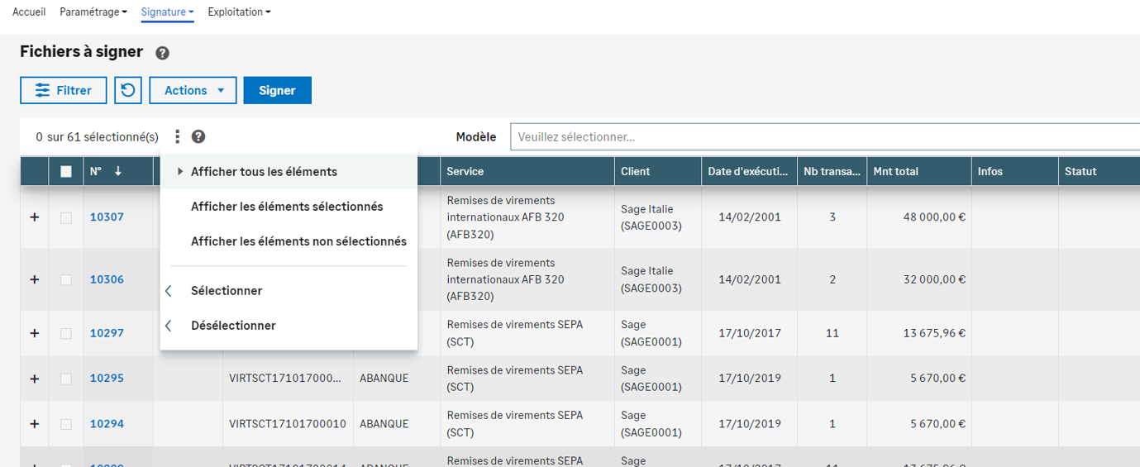Click the help icon next to selection count

(198, 137)
